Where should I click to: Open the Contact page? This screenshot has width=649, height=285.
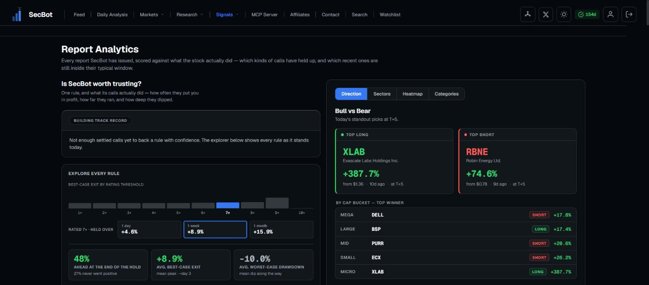click(x=330, y=14)
